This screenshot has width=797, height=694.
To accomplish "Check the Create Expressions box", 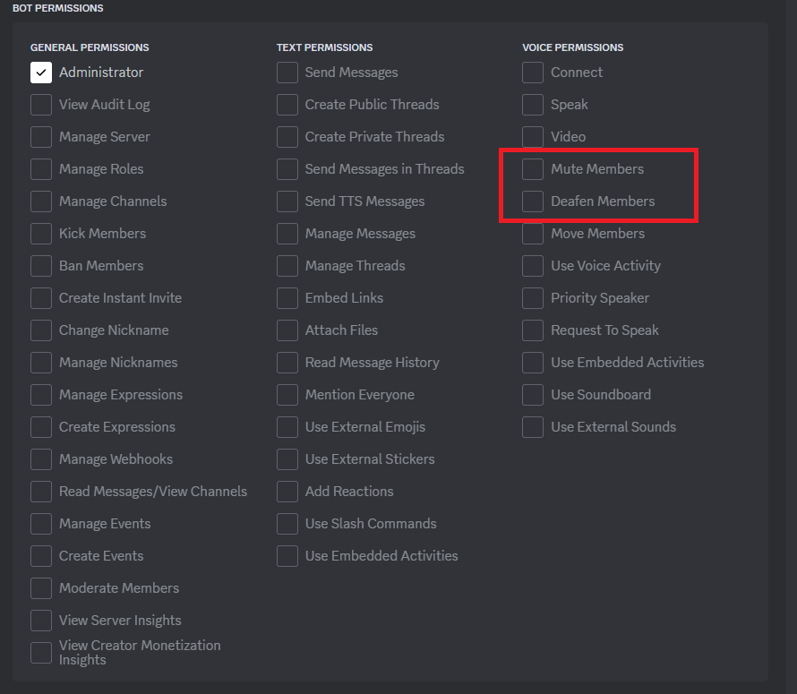I will [x=41, y=427].
